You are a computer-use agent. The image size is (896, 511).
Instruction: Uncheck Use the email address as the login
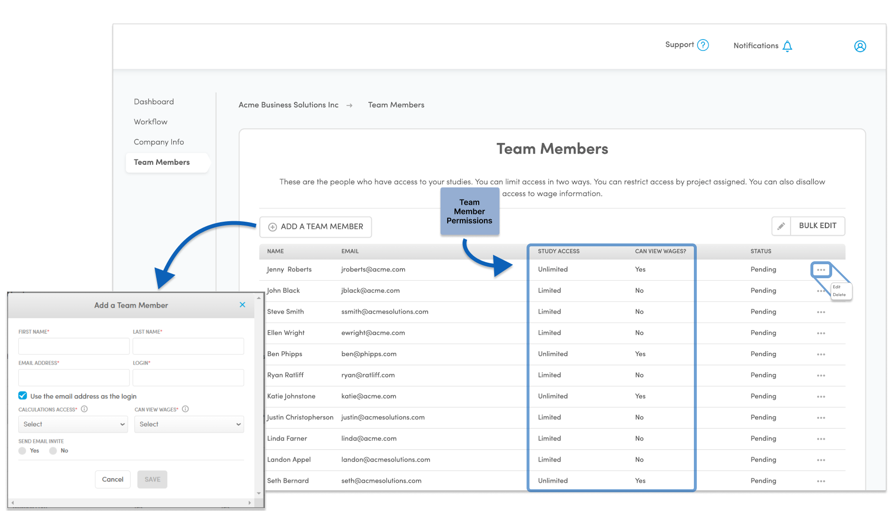(x=22, y=396)
